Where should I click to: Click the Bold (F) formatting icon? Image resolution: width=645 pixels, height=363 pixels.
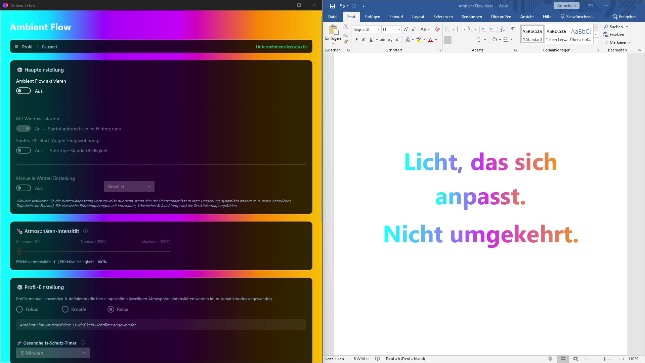pos(356,40)
